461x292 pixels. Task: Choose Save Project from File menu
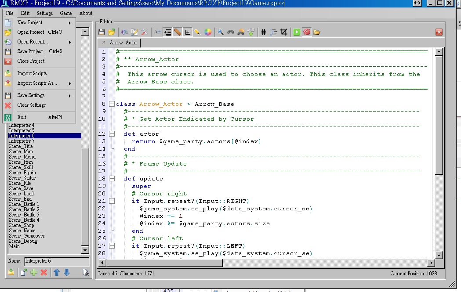[x=40, y=51]
